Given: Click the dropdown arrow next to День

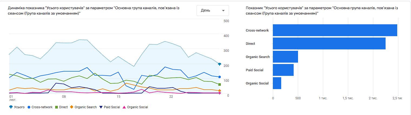Looking at the screenshot, I should [x=223, y=11].
